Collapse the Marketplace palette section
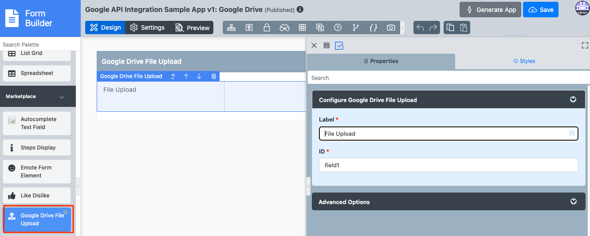 pyautogui.click(x=62, y=97)
